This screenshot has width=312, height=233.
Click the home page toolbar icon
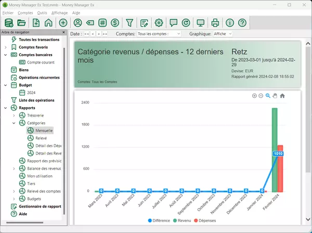48,22
